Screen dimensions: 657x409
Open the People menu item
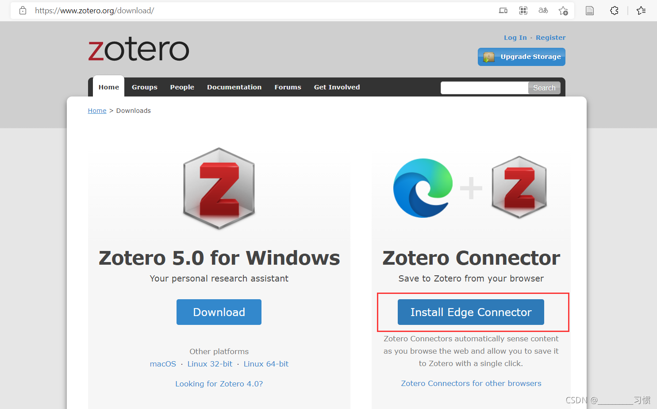[182, 87]
